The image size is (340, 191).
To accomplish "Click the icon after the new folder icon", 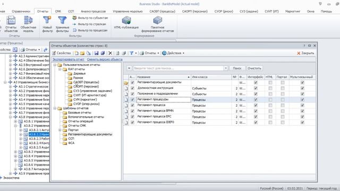I will point(89,53).
